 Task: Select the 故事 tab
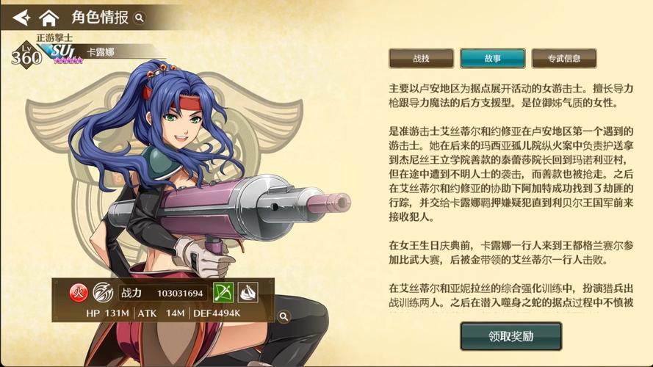(x=493, y=58)
